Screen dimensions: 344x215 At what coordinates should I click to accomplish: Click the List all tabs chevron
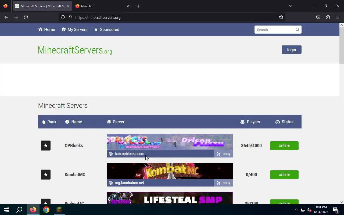click(291, 6)
